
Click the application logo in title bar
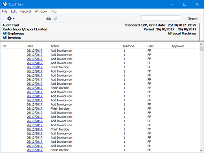point(5,4)
